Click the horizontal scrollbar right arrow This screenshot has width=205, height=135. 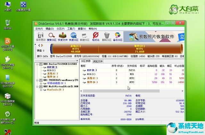pyautogui.click(x=182, y=91)
